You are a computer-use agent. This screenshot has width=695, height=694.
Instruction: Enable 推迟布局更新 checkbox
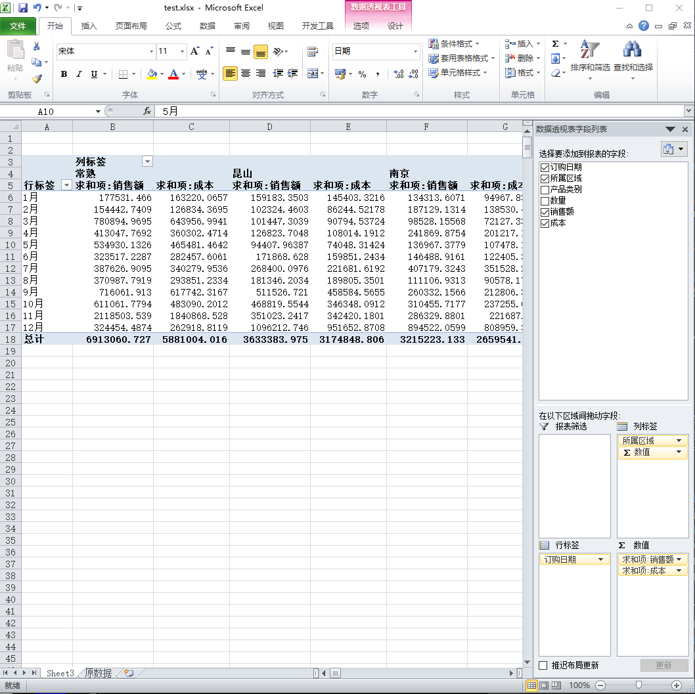pyautogui.click(x=543, y=665)
